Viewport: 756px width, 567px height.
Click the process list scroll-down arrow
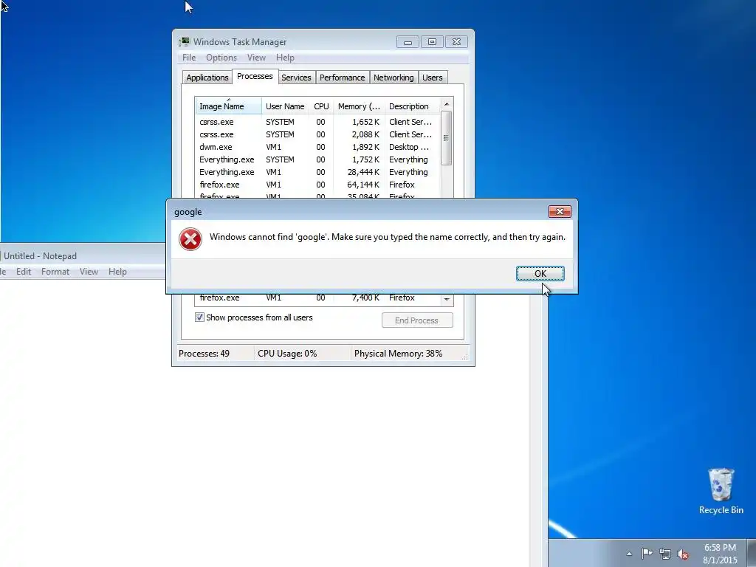447,300
